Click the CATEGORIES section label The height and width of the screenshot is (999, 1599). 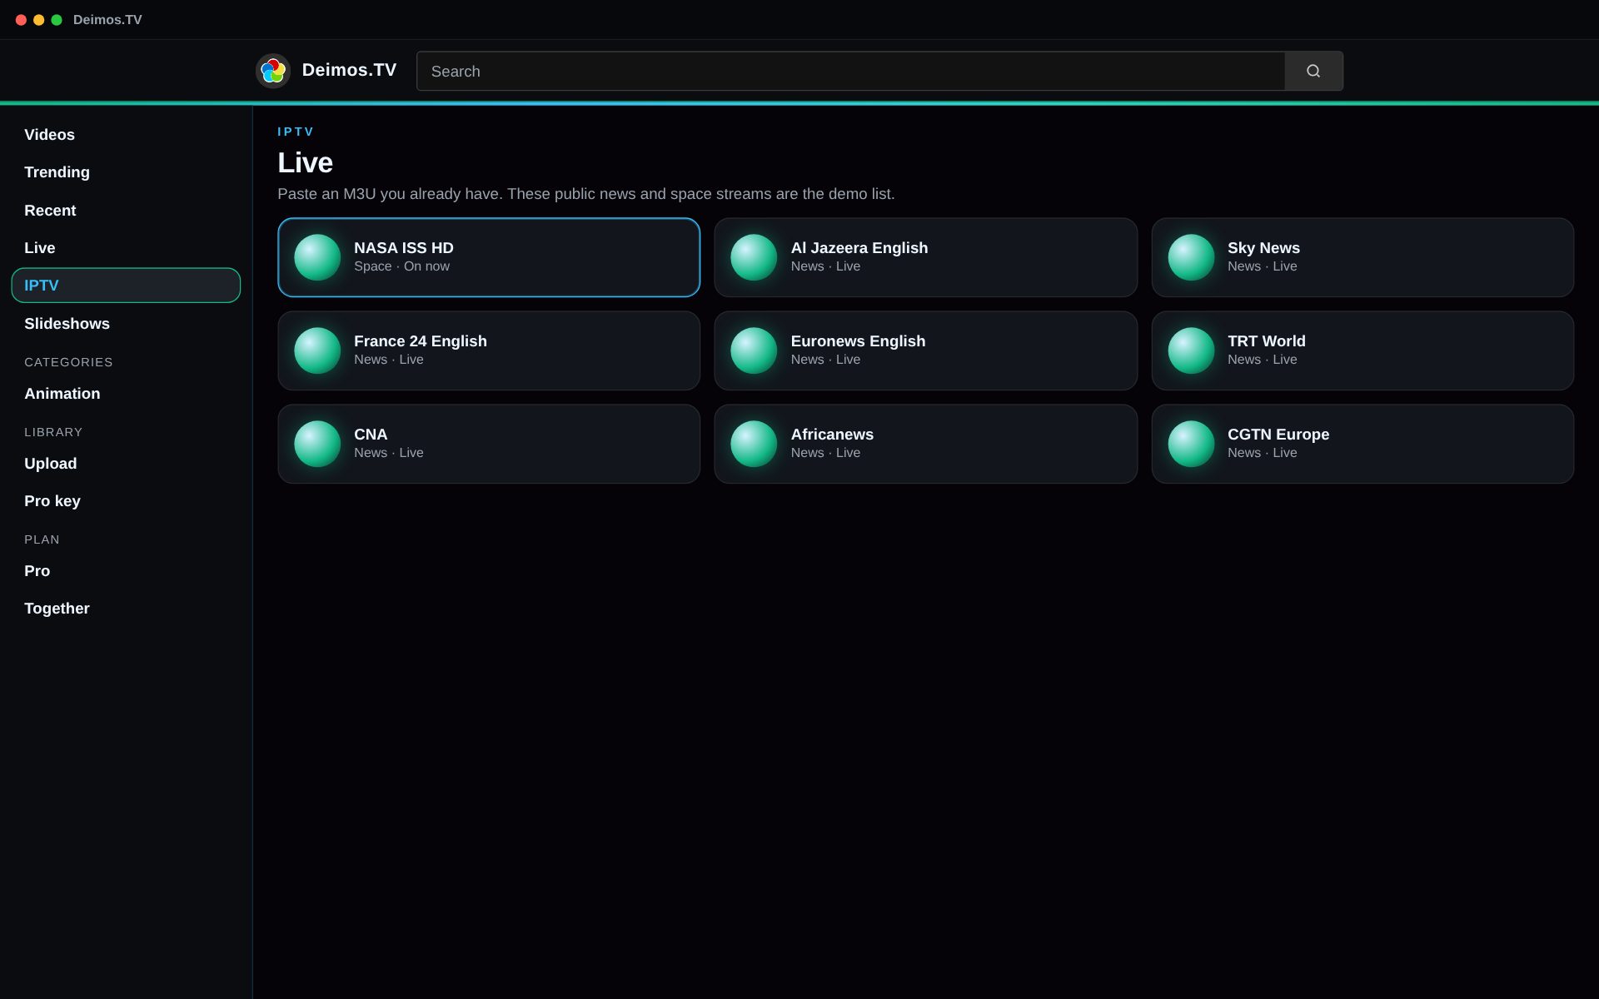[x=68, y=362]
